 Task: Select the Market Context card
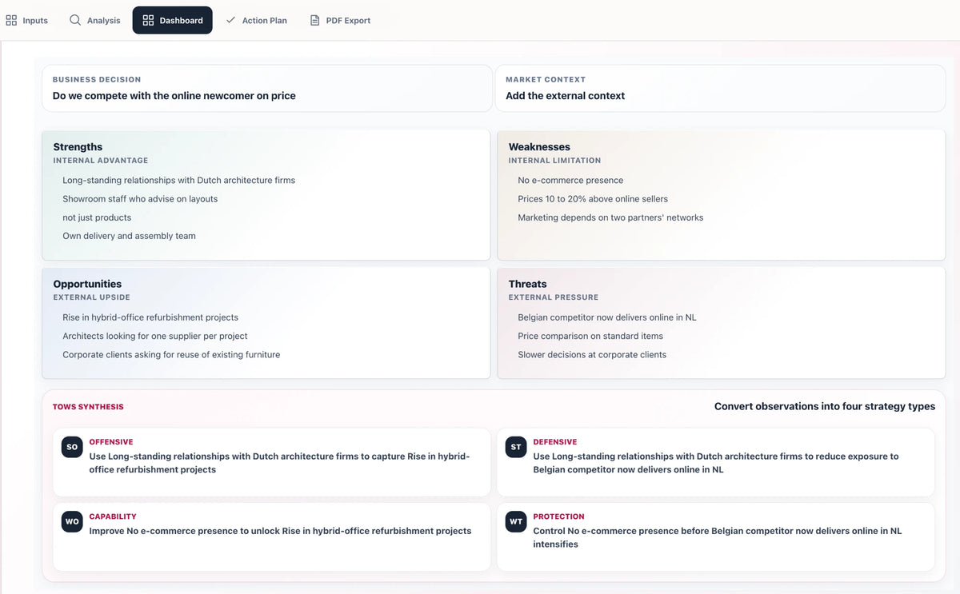(x=720, y=88)
